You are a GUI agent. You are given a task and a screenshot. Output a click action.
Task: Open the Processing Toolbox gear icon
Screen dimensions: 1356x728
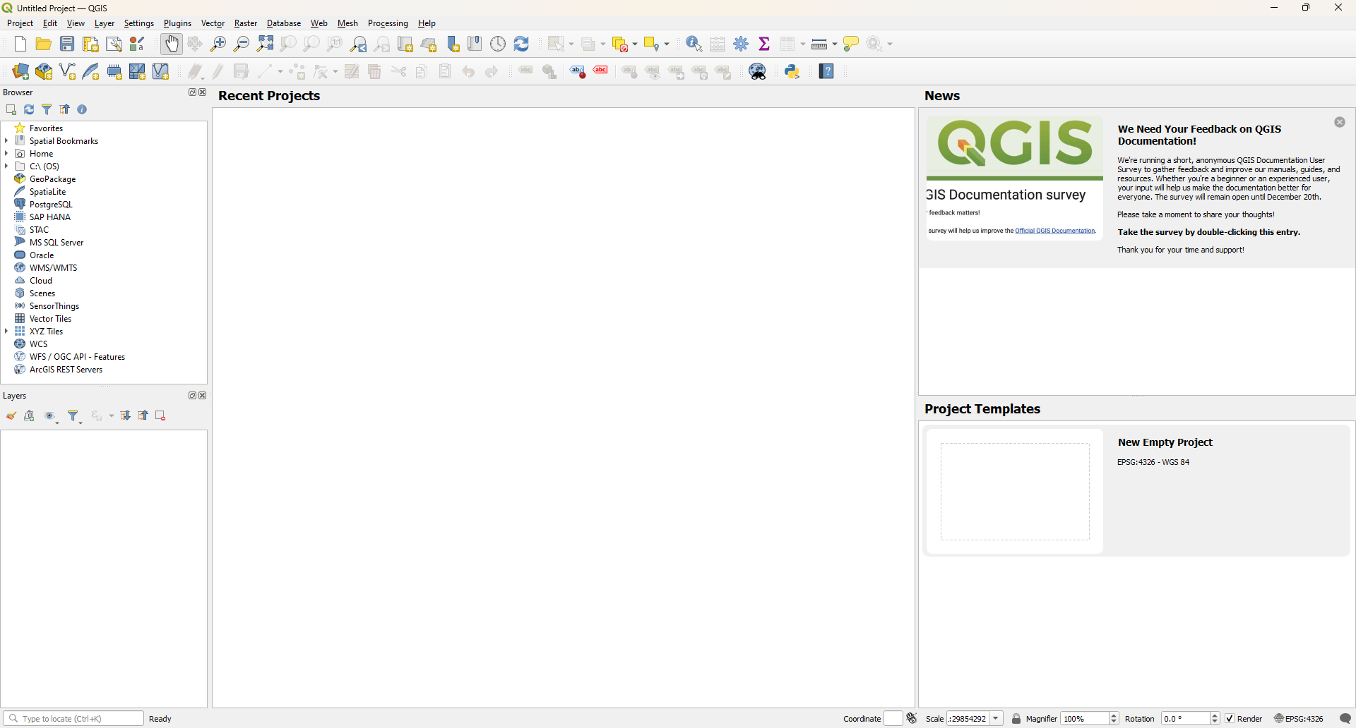tap(741, 44)
